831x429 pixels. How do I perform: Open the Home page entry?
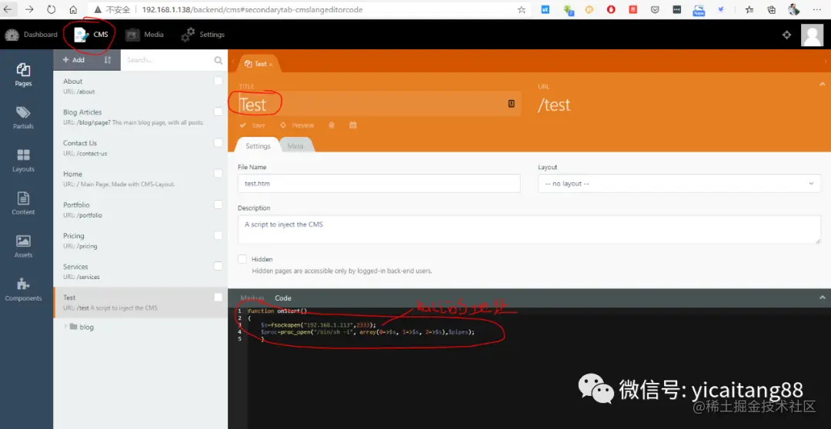click(x=141, y=178)
